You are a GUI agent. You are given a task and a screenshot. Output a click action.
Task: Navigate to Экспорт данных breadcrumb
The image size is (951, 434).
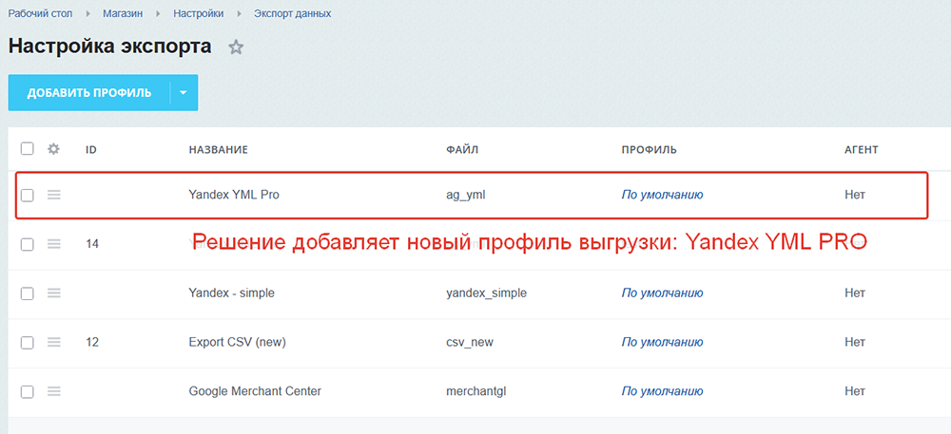point(293,14)
